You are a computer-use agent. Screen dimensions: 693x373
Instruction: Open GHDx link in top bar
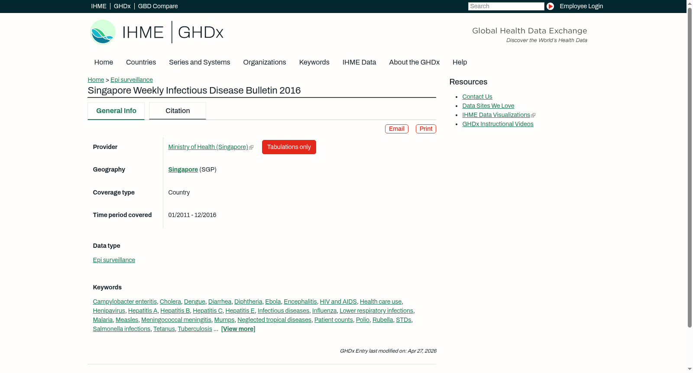(x=122, y=6)
